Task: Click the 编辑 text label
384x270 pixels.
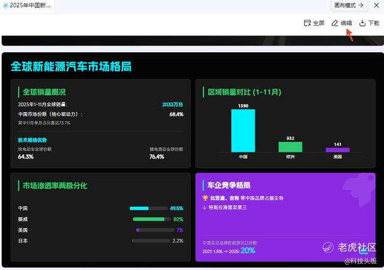Action: point(346,23)
